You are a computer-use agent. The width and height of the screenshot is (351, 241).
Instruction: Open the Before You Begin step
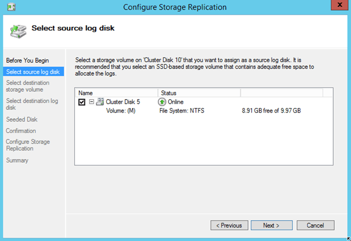(x=26, y=60)
